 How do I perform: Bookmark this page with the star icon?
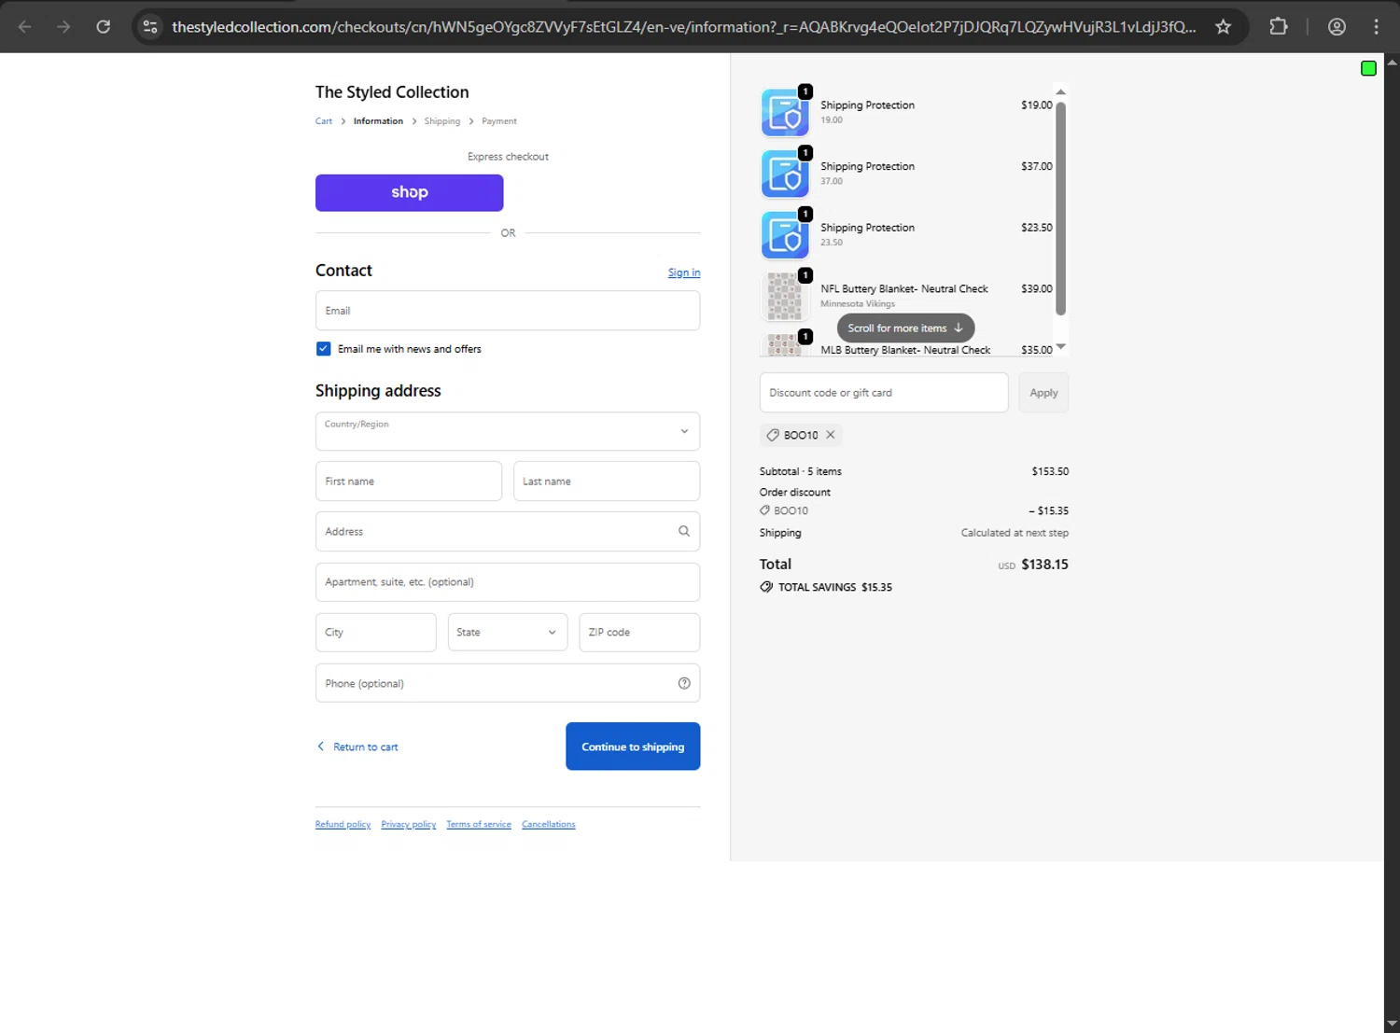click(x=1224, y=27)
